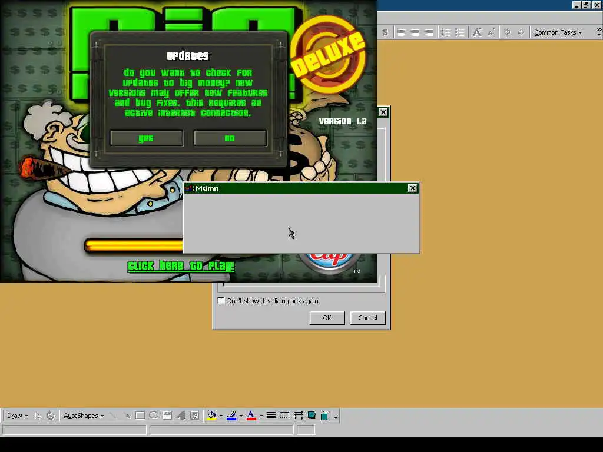Image resolution: width=603 pixels, height=452 pixels.
Task: Open the Draw menu
Action: 17,416
